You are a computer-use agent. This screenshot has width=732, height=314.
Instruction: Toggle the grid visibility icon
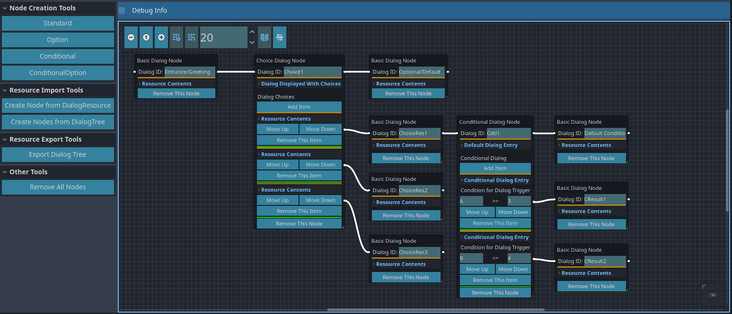(x=176, y=37)
